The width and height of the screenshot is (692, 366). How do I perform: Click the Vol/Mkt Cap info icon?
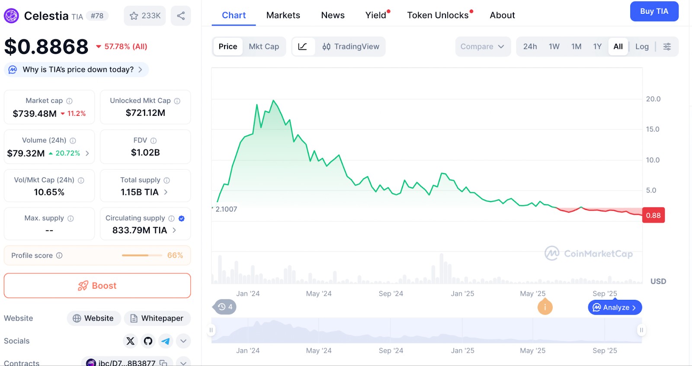tap(81, 180)
